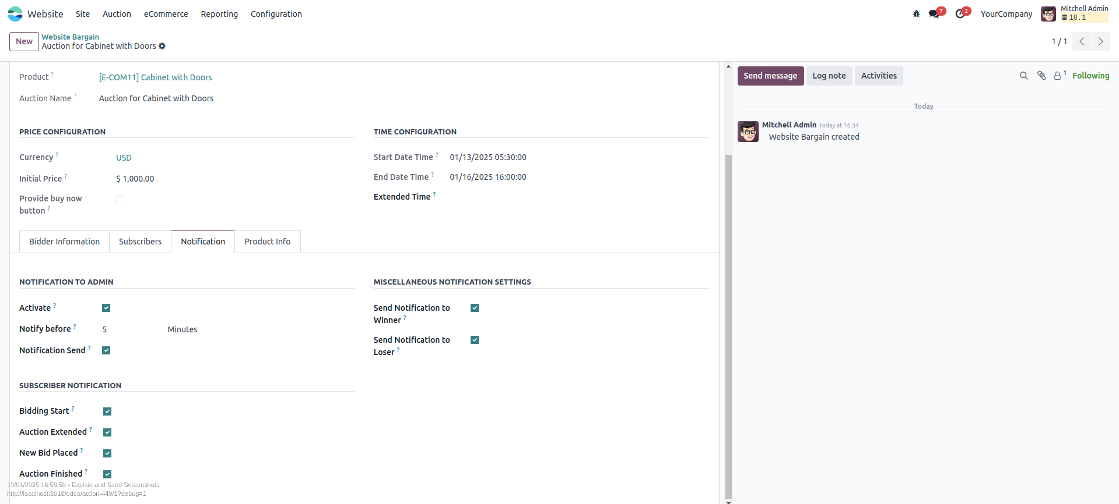Disable Send Notification to Winner
The width and height of the screenshot is (1119, 504).
475,308
